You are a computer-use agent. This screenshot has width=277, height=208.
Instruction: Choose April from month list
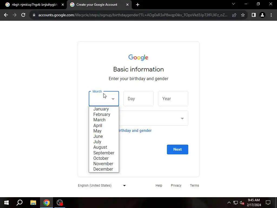(104, 125)
